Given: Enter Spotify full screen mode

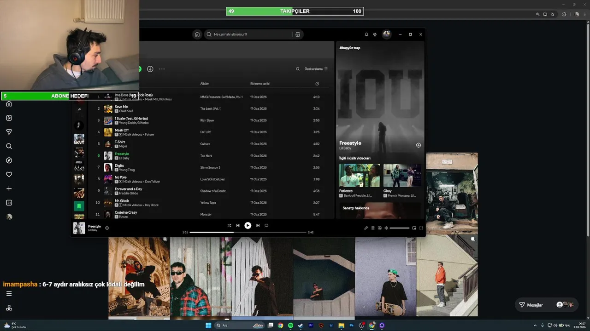Looking at the screenshot, I should click(x=421, y=228).
